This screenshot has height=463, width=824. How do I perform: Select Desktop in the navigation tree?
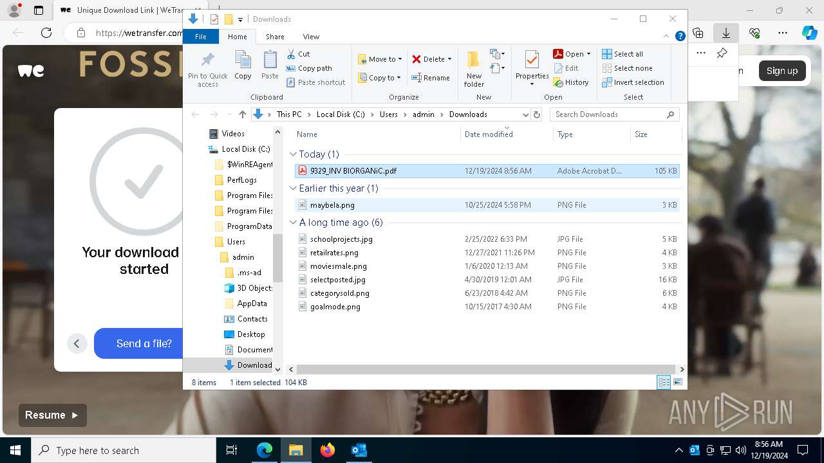pos(250,334)
